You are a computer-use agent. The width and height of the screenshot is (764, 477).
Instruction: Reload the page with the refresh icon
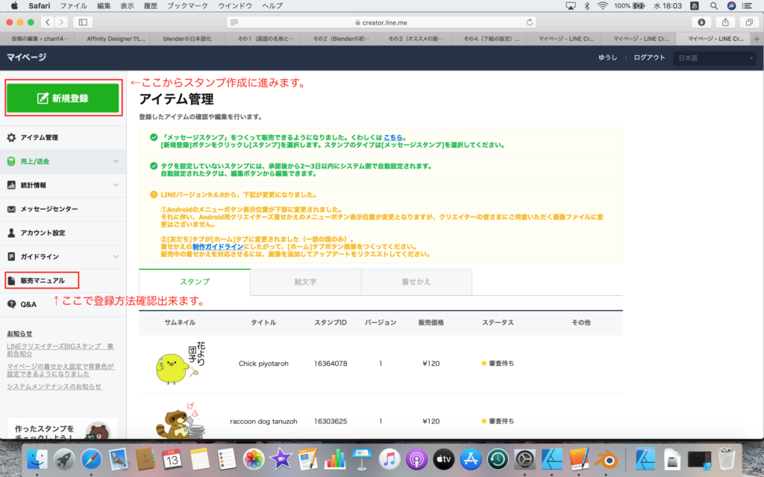[529, 22]
